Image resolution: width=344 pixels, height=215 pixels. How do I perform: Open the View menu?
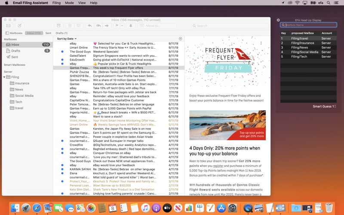tap(82, 3)
